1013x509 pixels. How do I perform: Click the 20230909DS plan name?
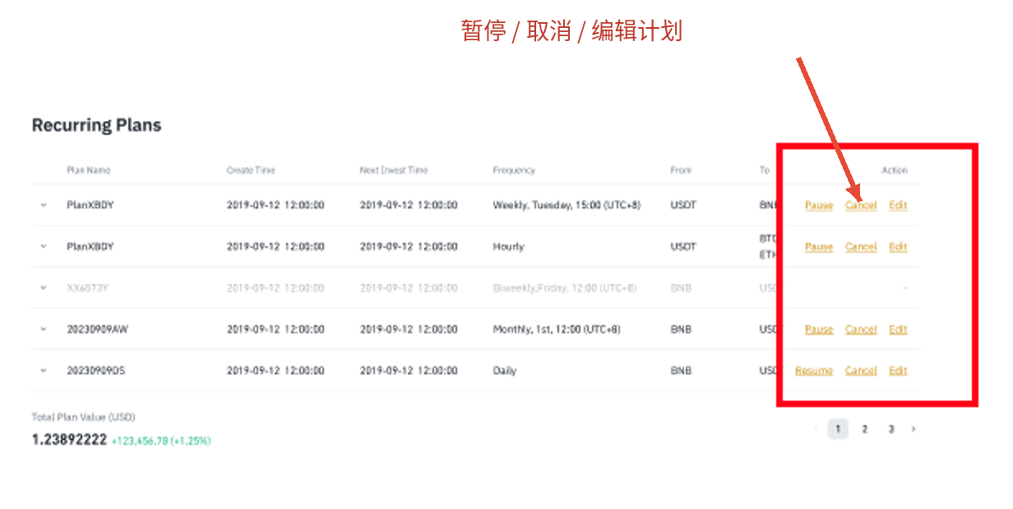(96, 370)
